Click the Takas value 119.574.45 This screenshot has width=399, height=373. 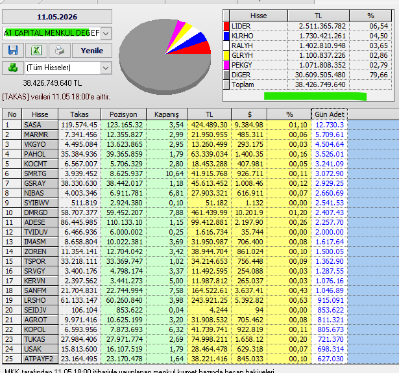(x=79, y=125)
